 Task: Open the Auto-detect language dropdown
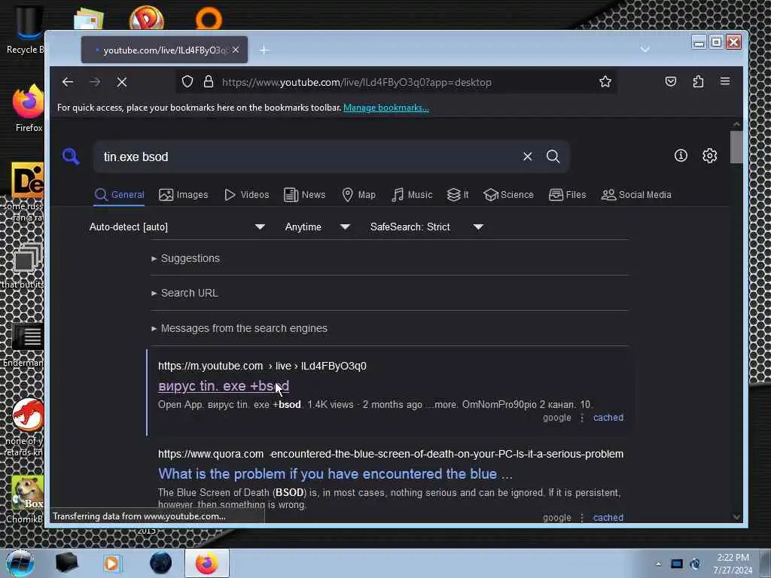[x=177, y=227]
